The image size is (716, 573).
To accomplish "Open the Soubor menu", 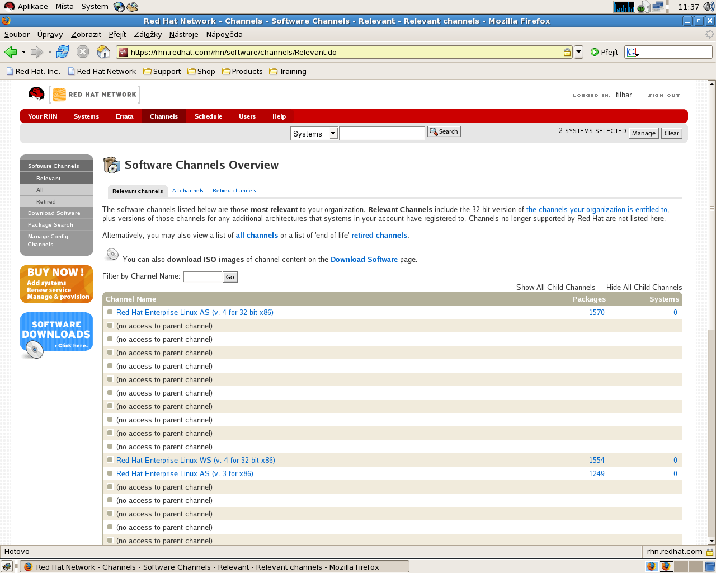I will [x=17, y=34].
